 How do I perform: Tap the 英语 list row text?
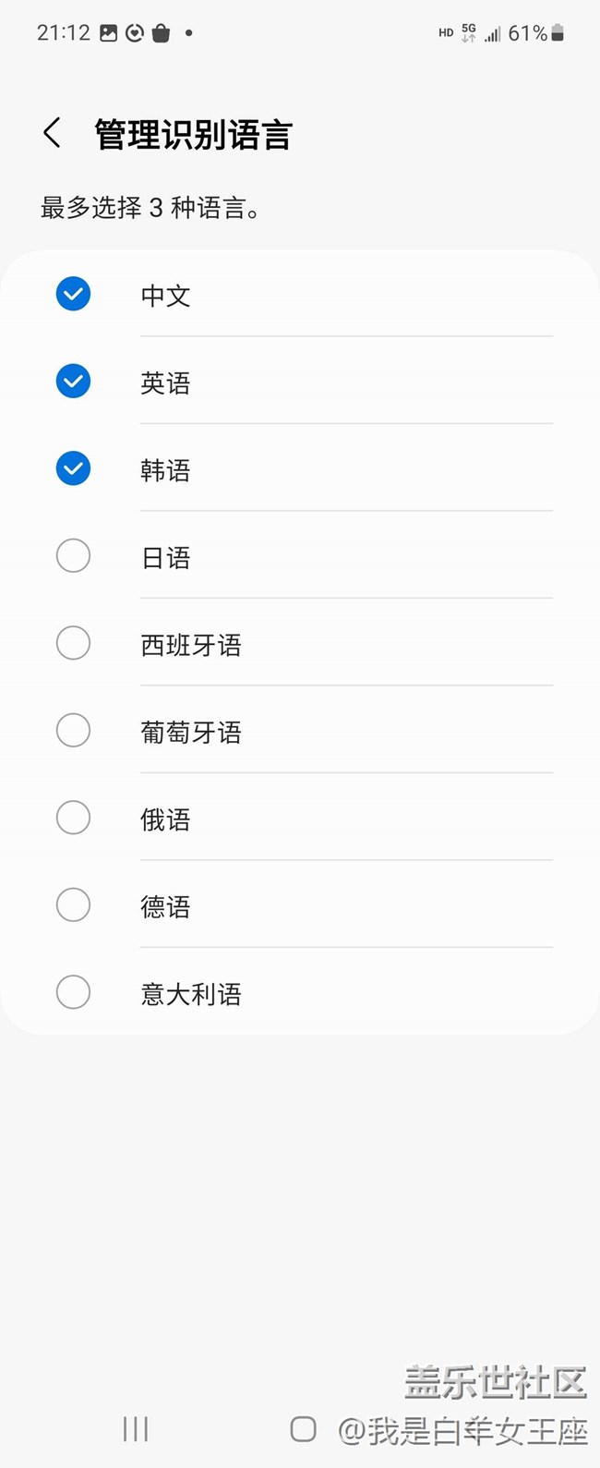(x=165, y=382)
